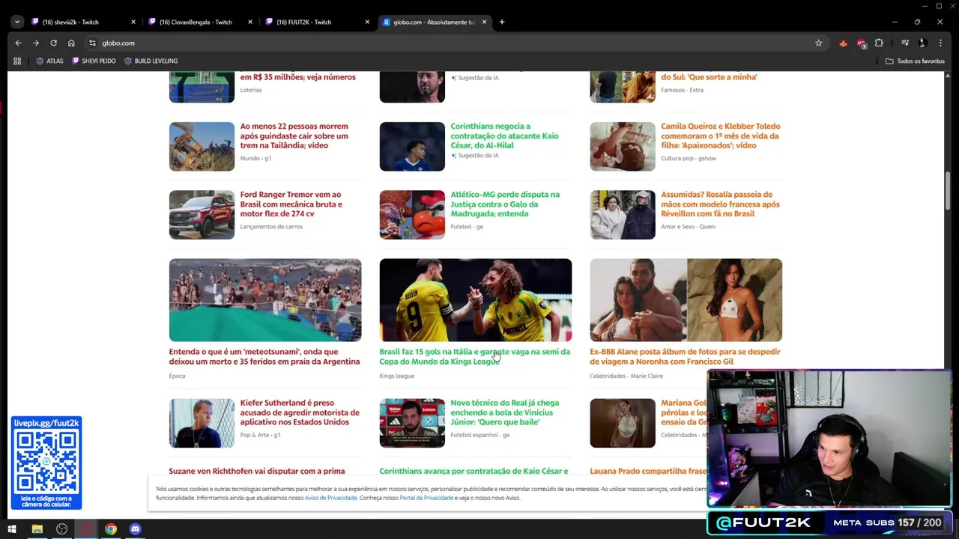Click the crane accident thumbnail image

coord(202,146)
